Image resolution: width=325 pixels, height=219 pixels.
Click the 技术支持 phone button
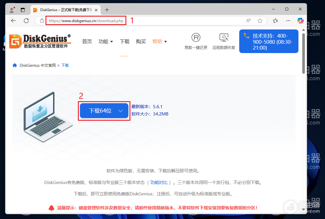269,41
